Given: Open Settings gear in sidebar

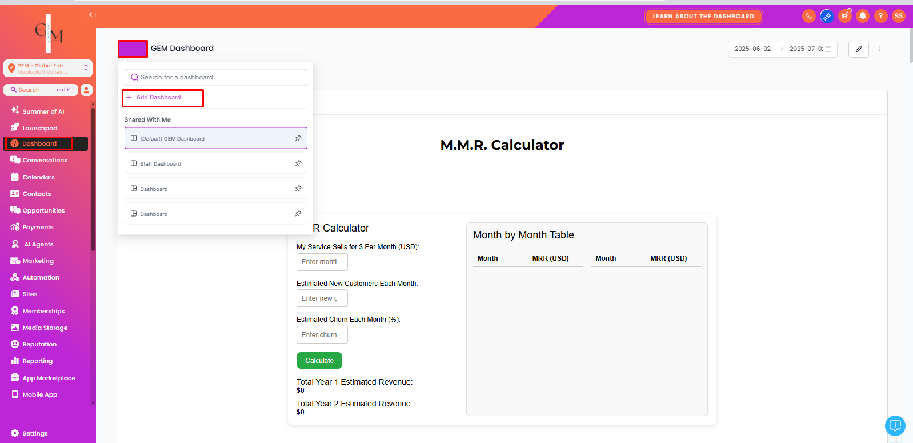Looking at the screenshot, I should 15,433.
